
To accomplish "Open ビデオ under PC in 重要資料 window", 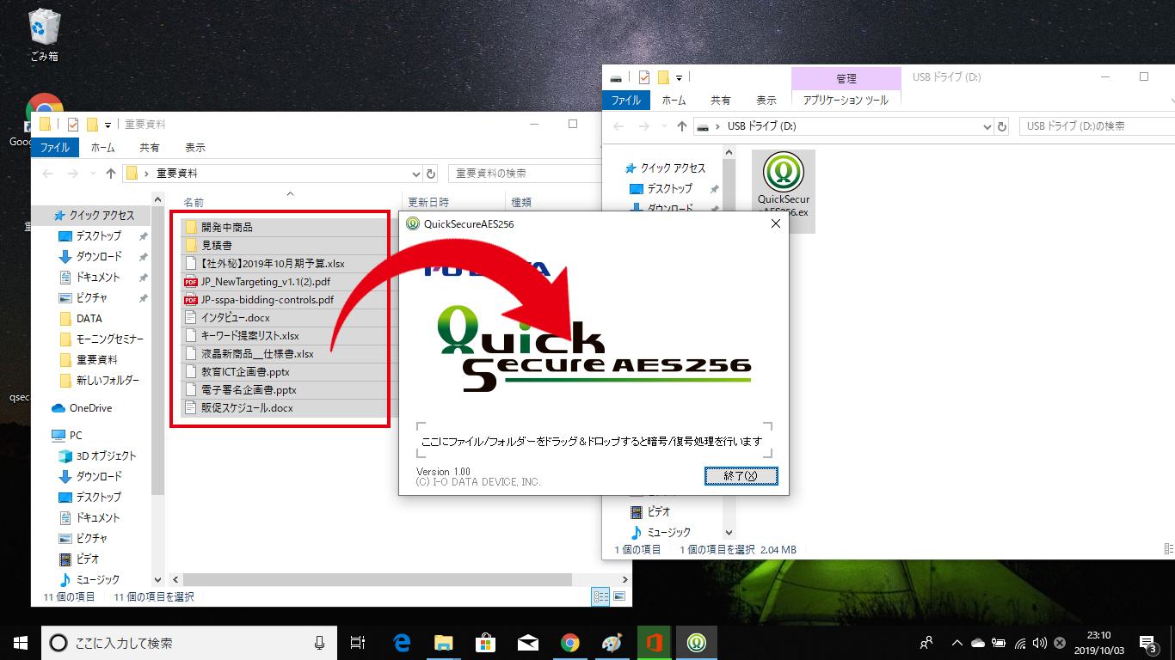I will [87, 559].
